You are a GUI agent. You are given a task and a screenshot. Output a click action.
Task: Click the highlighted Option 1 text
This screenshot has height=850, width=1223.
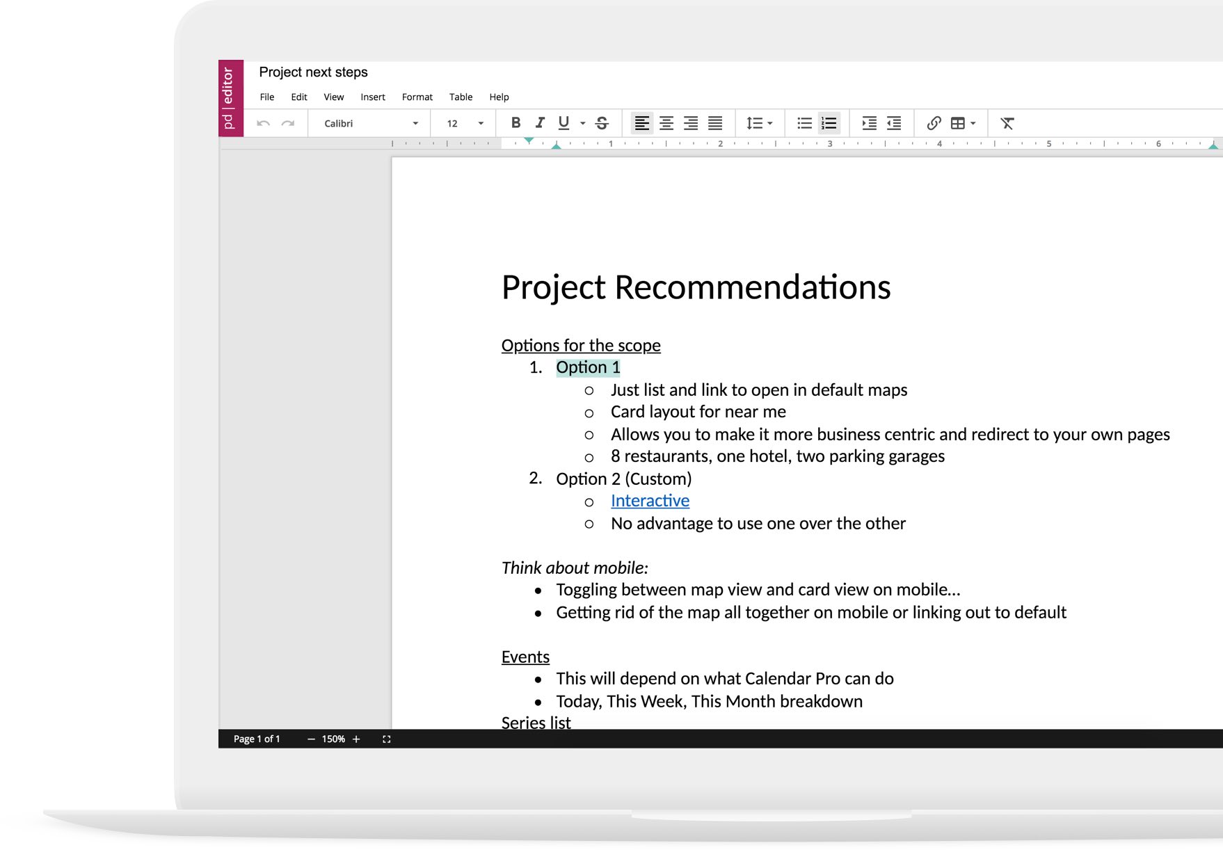[588, 367]
